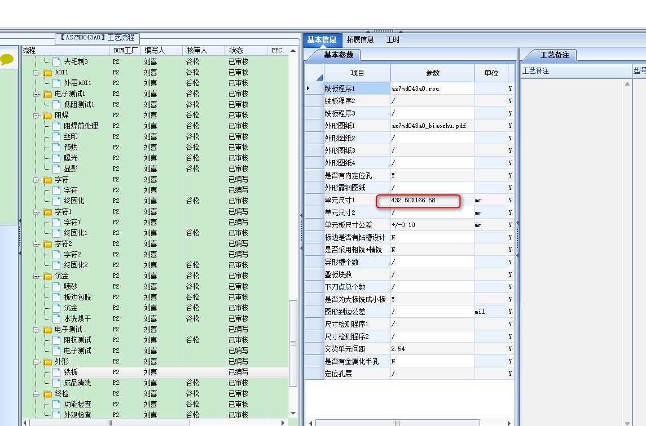This screenshot has width=646, height=426.
Task: Click the yellow speech bubble icon
Action: 7,60
